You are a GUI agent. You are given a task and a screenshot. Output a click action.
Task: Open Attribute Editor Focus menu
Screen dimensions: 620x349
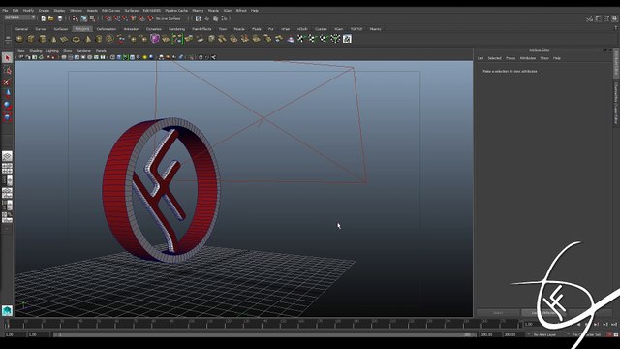[x=511, y=58]
